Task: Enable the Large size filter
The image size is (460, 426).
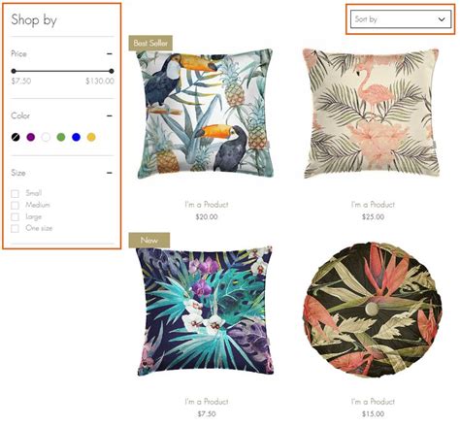Action: coord(15,216)
